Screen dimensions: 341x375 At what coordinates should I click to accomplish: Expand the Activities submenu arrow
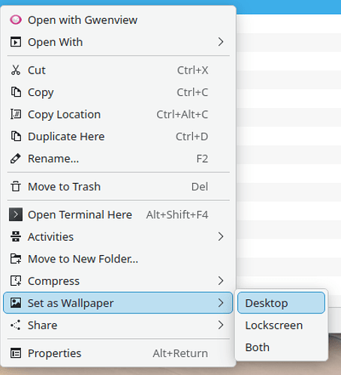click(220, 236)
